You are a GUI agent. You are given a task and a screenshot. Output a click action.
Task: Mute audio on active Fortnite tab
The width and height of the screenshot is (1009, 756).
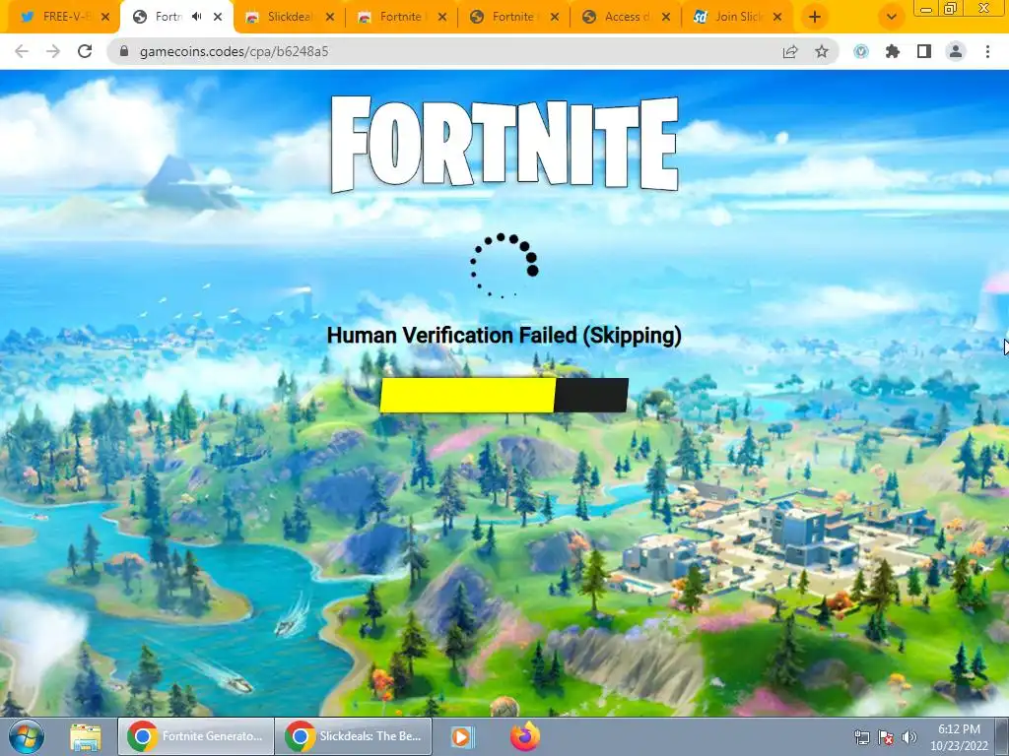[x=197, y=17]
